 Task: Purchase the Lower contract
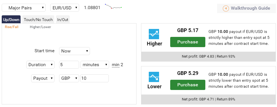(x=188, y=85)
